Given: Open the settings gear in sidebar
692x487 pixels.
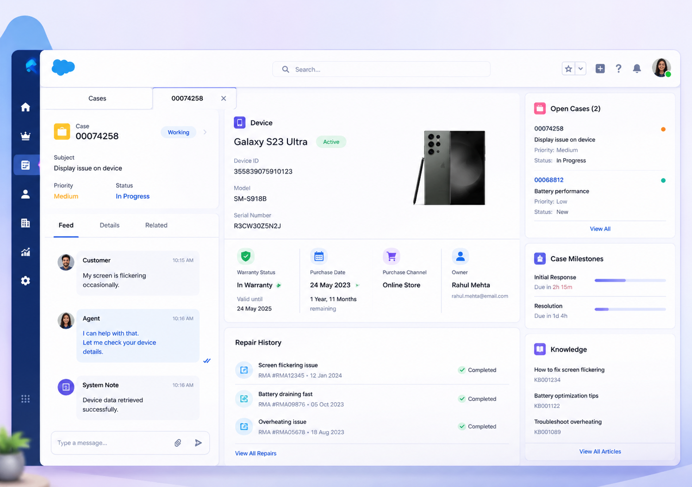Looking at the screenshot, I should (x=25, y=281).
